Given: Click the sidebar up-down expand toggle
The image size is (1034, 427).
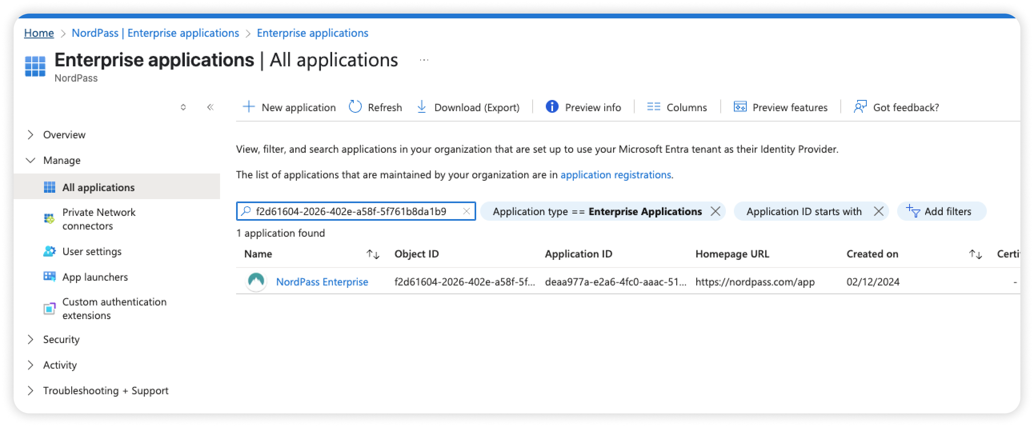Looking at the screenshot, I should (183, 107).
